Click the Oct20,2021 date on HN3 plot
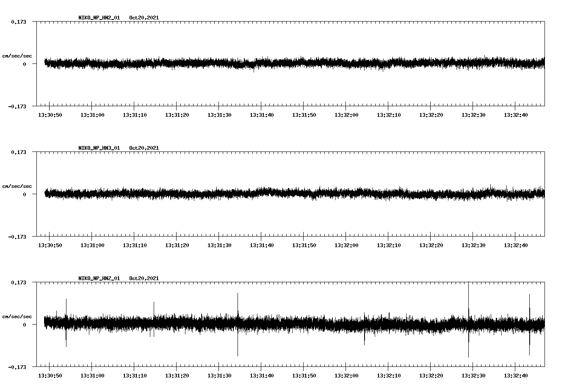575x391 pixels. (x=144, y=148)
